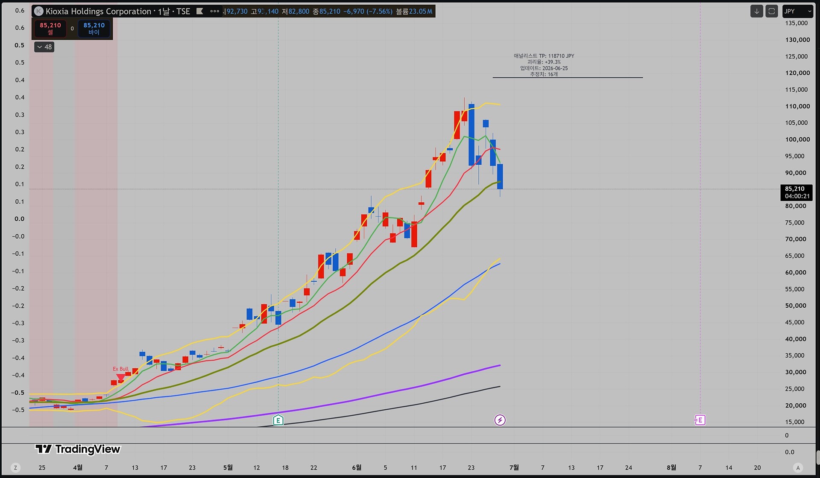Click the 0 spread value between sell and buy
Viewport: 820px width, 478px height.
click(x=72, y=29)
